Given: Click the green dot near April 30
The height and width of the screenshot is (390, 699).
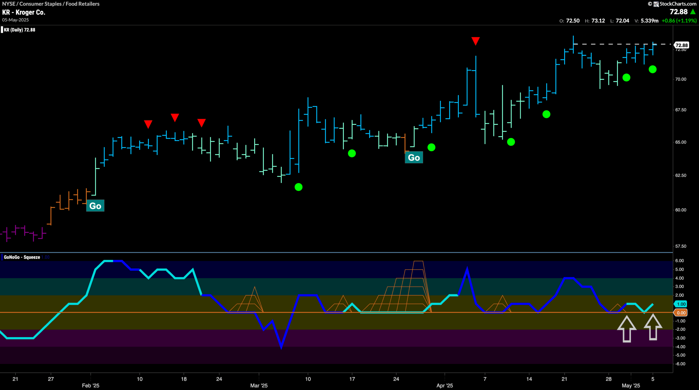Looking at the screenshot, I should [x=626, y=78].
